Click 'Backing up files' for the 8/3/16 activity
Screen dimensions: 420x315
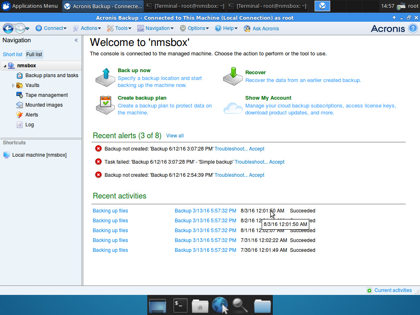point(110,211)
